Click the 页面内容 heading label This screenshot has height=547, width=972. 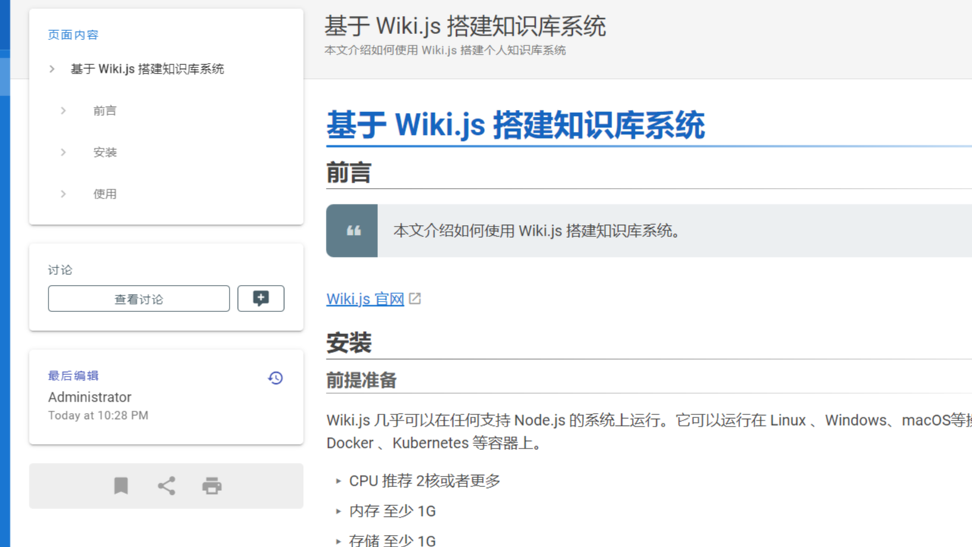[x=73, y=35]
